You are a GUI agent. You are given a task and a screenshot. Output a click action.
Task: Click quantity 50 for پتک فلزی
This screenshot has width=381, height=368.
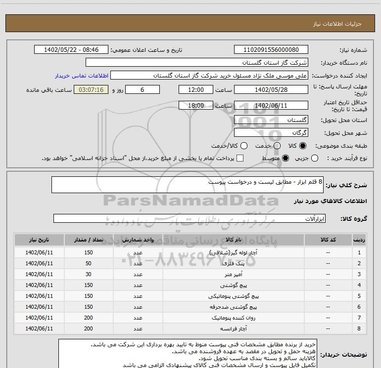[x=89, y=263]
